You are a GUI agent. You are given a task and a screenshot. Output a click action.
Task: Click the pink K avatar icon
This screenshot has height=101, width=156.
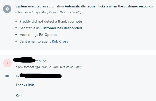click(7, 63)
